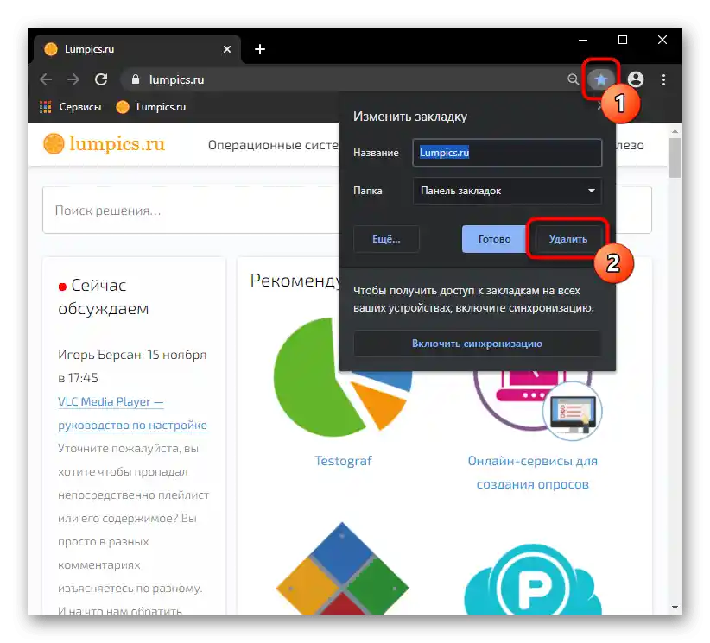The image size is (710, 643).
Task: Click the address bar showing lumpics.ru
Action: click(x=344, y=79)
